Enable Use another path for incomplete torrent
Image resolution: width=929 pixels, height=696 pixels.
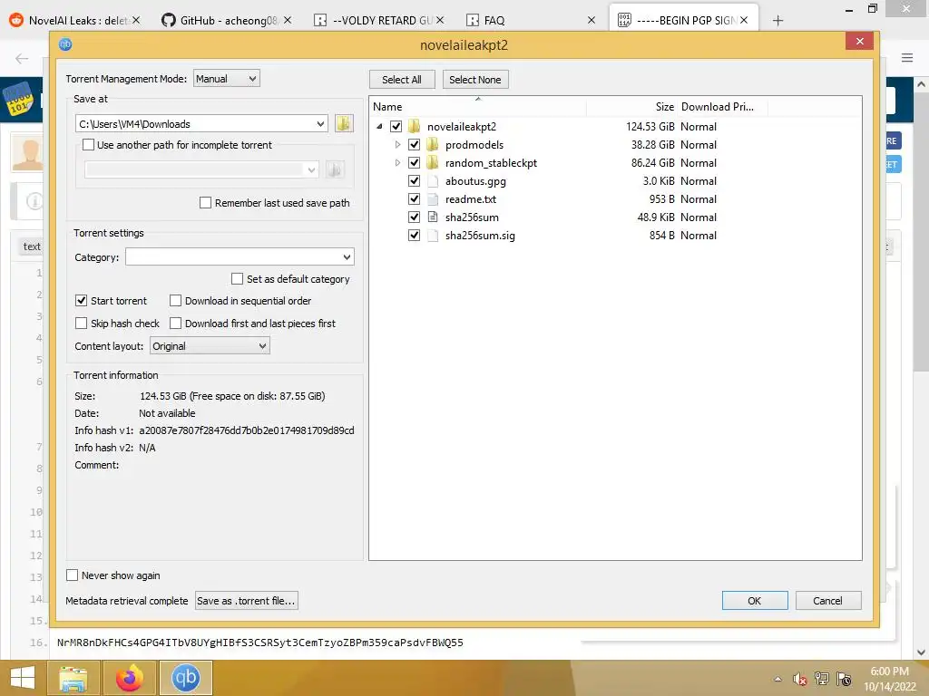click(88, 144)
